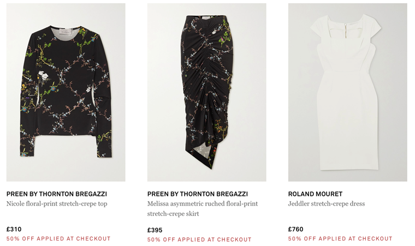Click the label tag inside the floral top's collar
The image size is (415, 246).
(x=66, y=31)
